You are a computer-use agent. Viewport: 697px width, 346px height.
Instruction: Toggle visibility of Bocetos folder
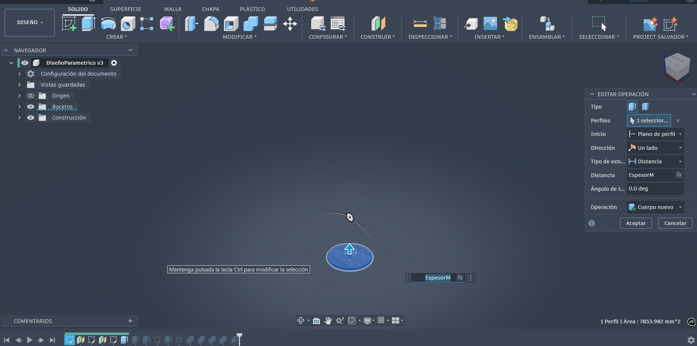pos(31,107)
